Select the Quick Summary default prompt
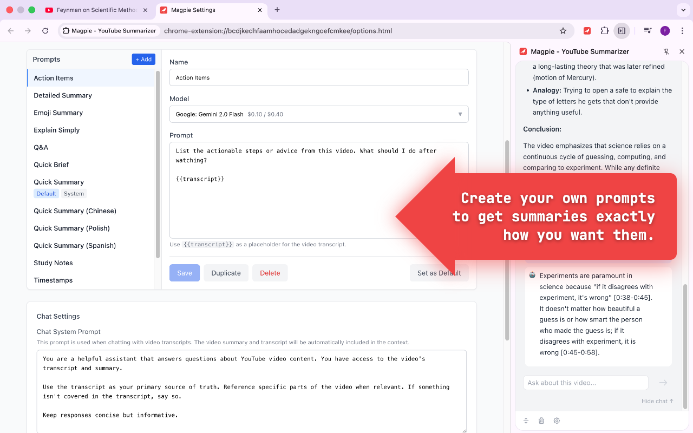Viewport: 693px width, 433px height. point(91,187)
